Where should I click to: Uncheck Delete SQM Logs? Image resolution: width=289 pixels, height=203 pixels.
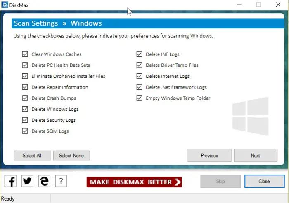[25, 131]
